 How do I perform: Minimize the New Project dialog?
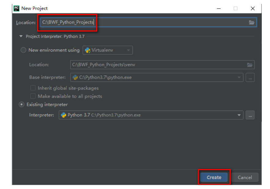[x=219, y=9]
